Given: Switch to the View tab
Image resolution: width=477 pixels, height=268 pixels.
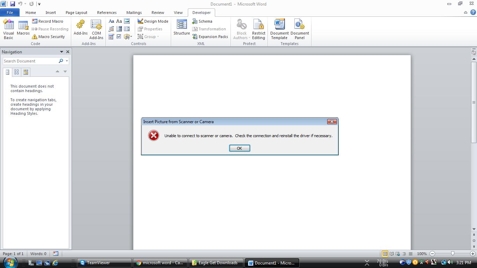Looking at the screenshot, I should [178, 13].
